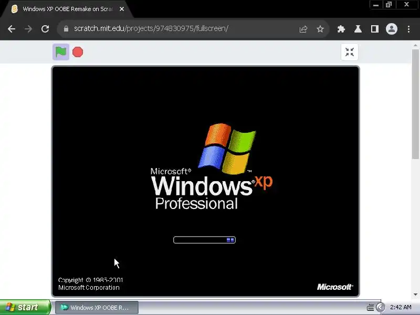This screenshot has width=420, height=315.
Task: Click the padlock site info icon
Action: (66, 29)
